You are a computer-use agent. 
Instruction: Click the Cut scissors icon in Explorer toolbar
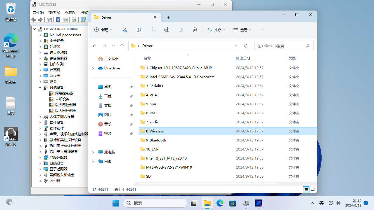[125, 30]
